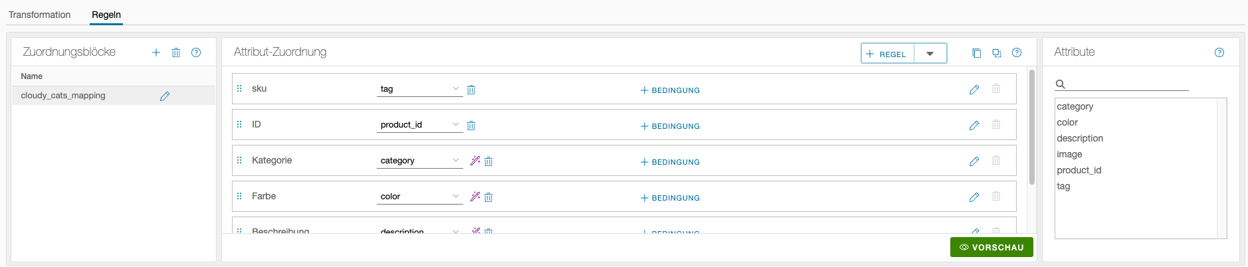Click the magic wand icon for Kategorie

[475, 161]
